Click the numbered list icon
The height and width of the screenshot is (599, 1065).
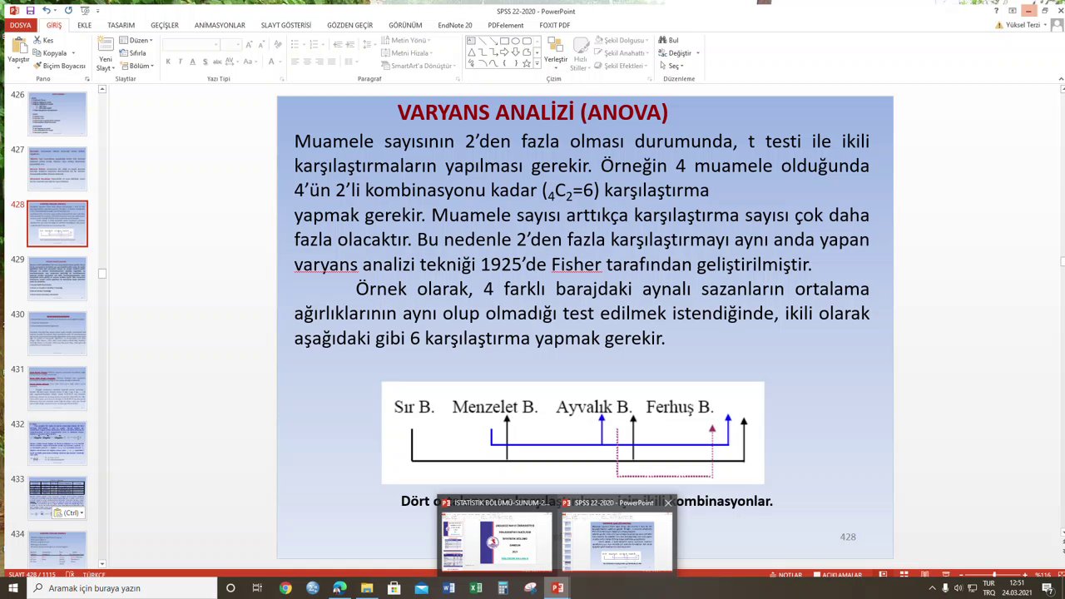pyautogui.click(x=315, y=43)
